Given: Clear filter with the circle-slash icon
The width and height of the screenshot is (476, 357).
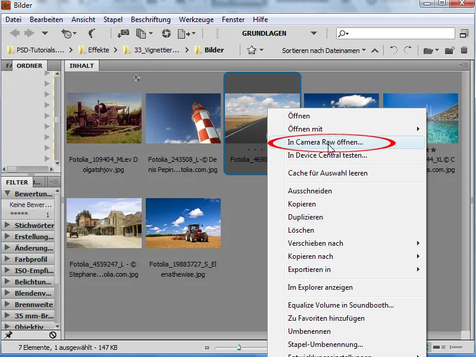Looking at the screenshot, I should (x=53, y=335).
